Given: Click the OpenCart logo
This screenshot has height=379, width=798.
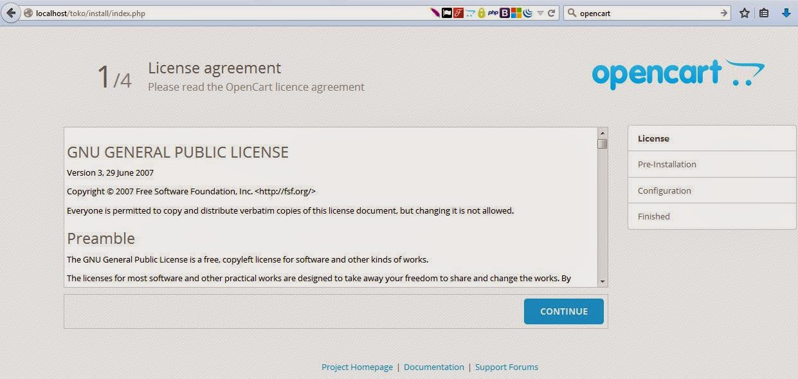Looking at the screenshot, I should [678, 74].
